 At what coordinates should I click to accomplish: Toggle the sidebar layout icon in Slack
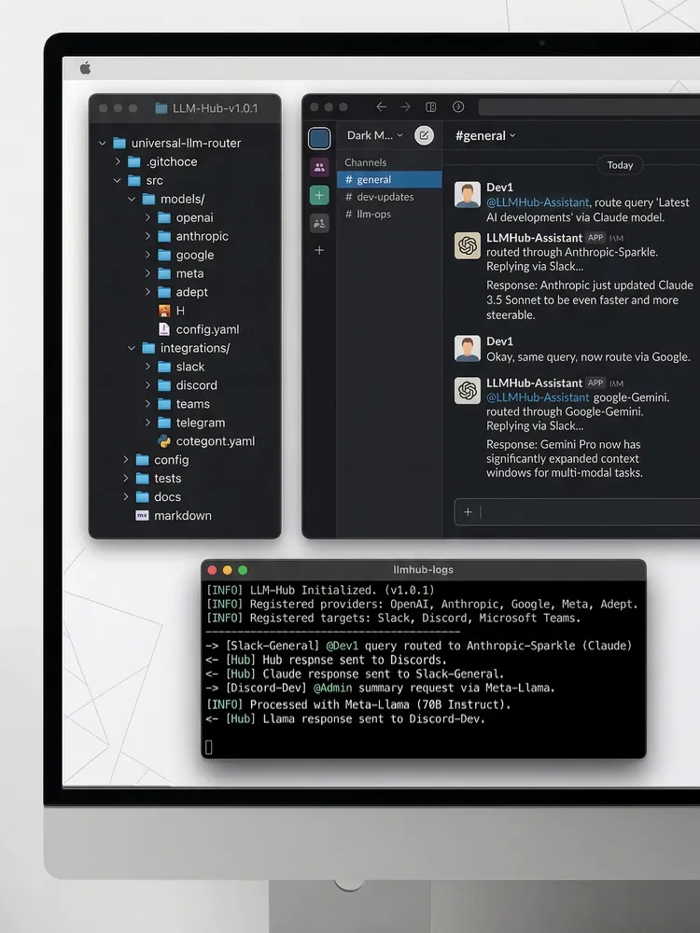point(431,106)
